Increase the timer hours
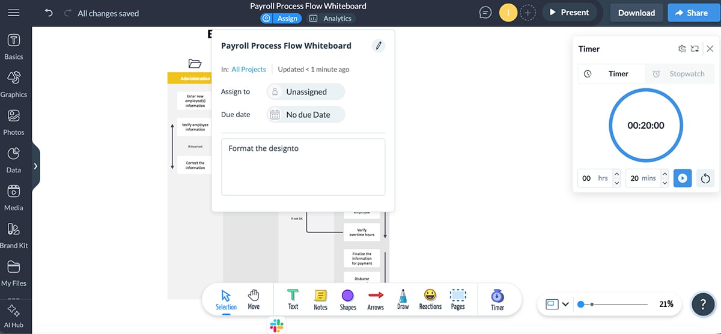721x334 pixels. [616, 174]
